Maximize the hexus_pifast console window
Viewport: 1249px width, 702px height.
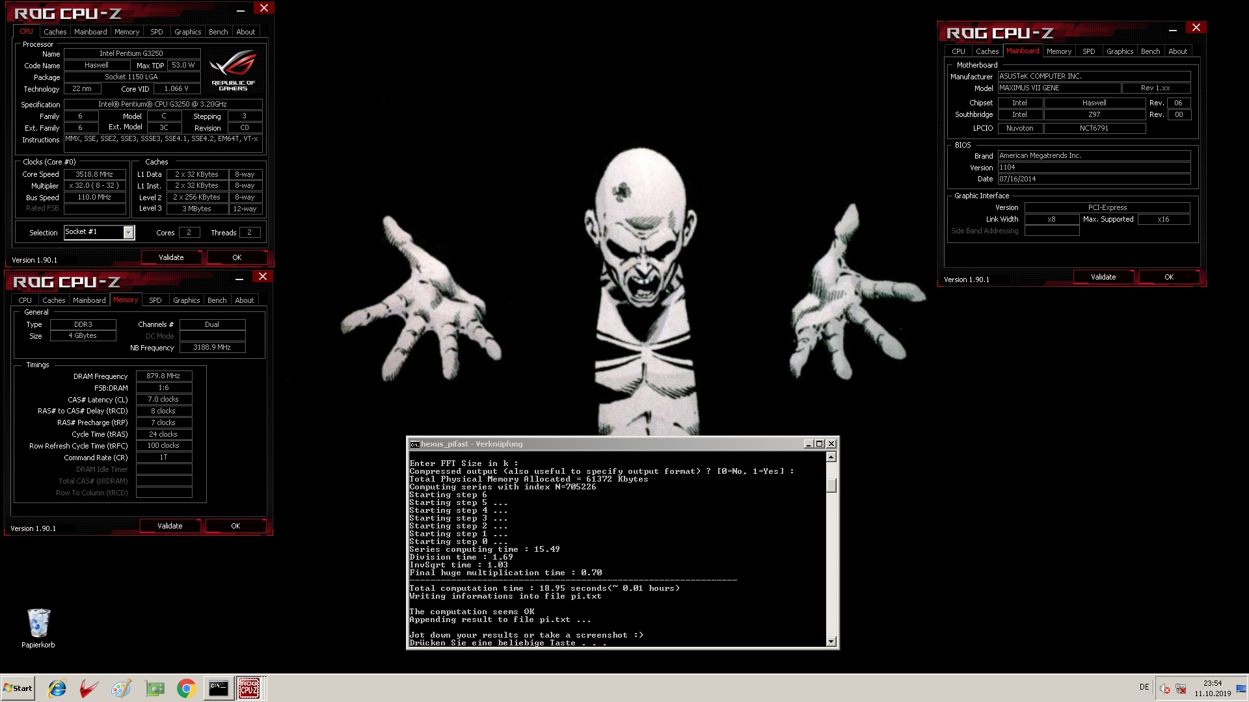pos(820,444)
